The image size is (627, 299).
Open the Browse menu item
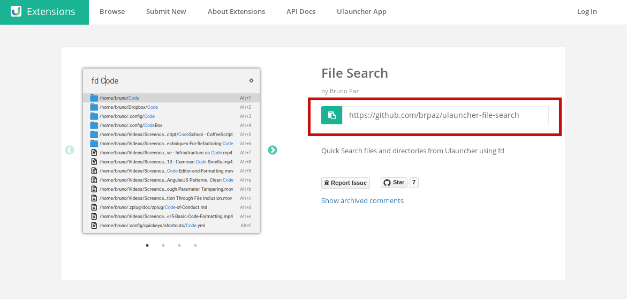click(x=112, y=12)
